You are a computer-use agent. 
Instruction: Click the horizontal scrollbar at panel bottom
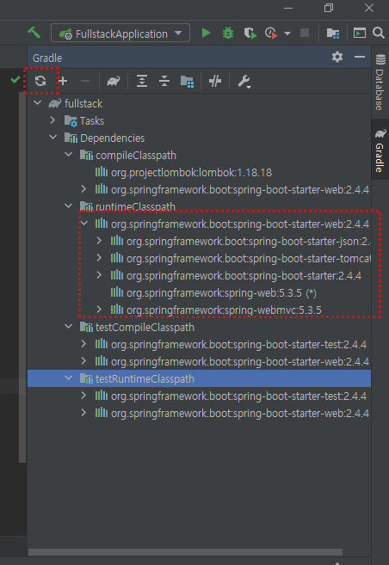[x=185, y=552]
